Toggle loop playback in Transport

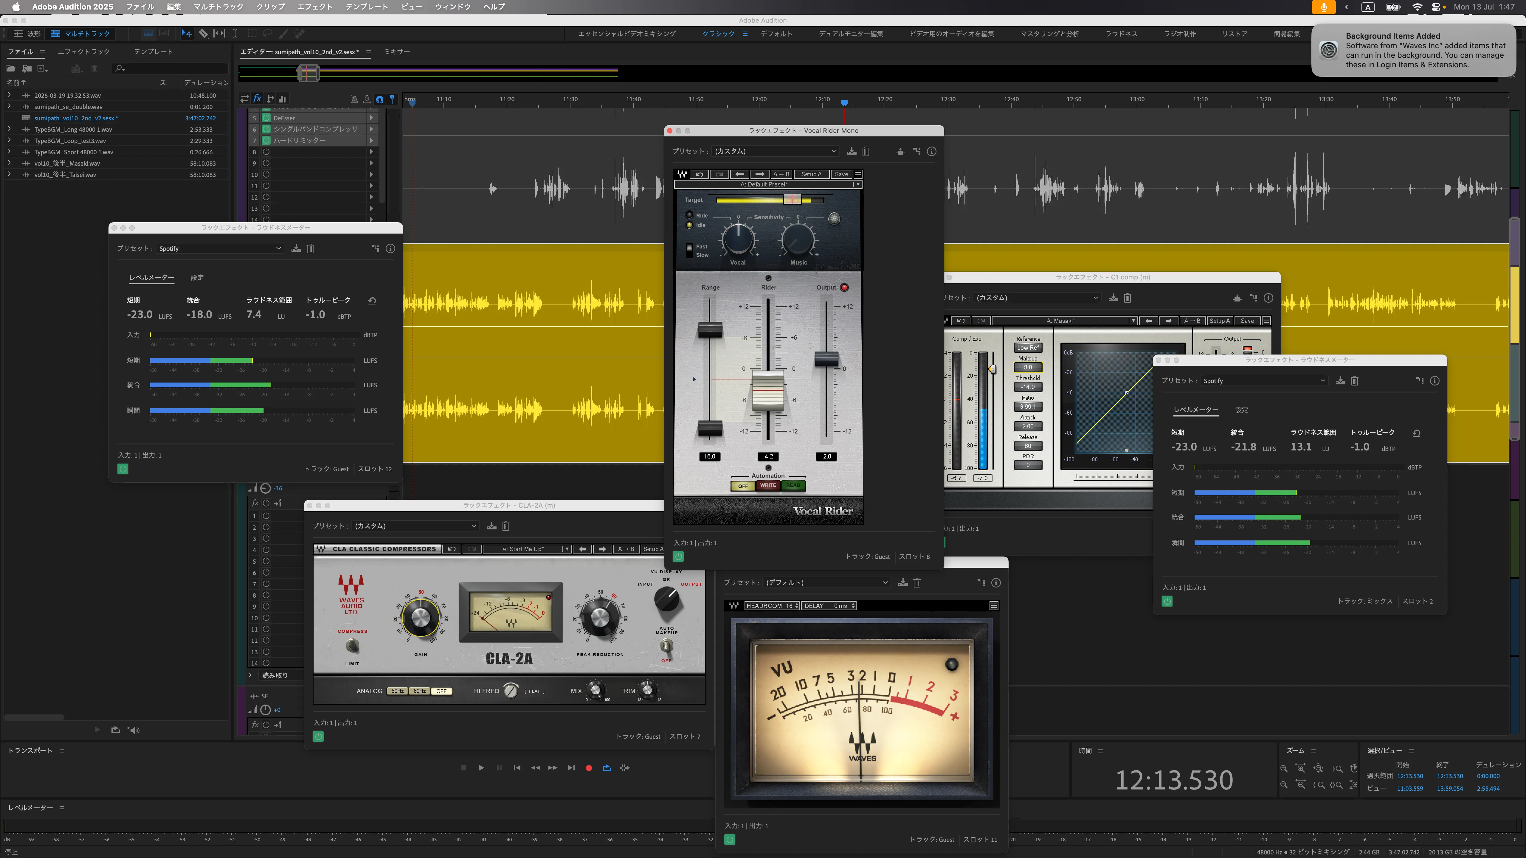pyautogui.click(x=607, y=768)
